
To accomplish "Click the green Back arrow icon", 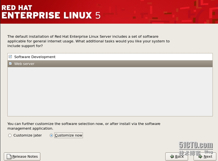I will (x=172, y=157).
